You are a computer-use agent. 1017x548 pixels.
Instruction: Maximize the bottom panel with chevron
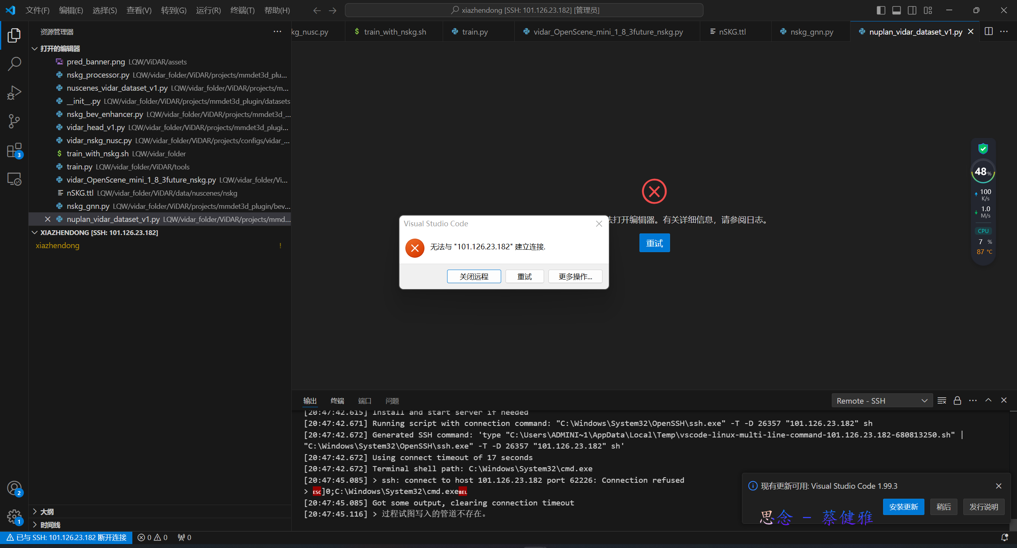(988, 400)
